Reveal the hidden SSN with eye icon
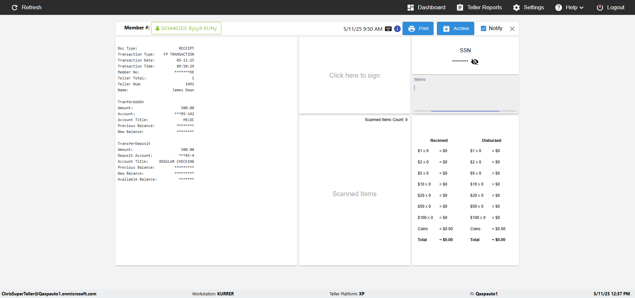Image resolution: width=635 pixels, height=298 pixels. pyautogui.click(x=475, y=62)
